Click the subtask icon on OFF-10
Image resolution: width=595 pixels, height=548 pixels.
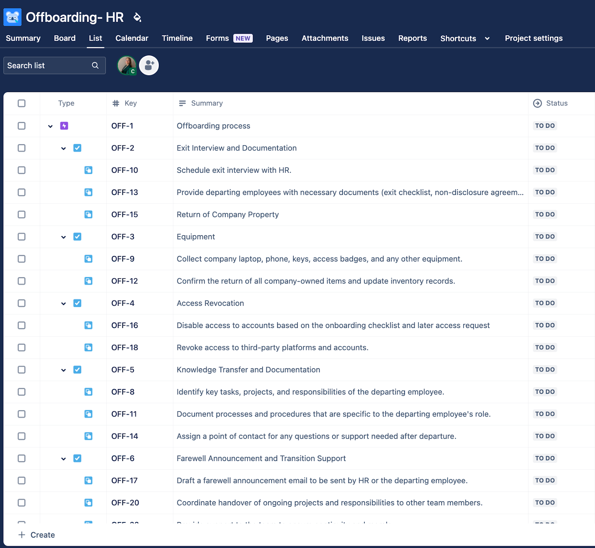pos(89,170)
